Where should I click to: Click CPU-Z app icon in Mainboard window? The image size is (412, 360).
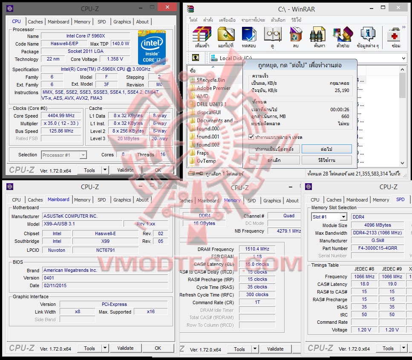[10, 187]
